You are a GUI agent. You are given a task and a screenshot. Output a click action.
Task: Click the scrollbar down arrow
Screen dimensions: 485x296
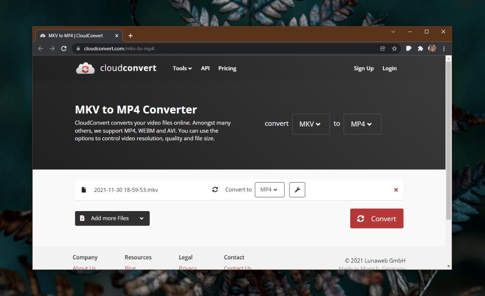point(449,266)
